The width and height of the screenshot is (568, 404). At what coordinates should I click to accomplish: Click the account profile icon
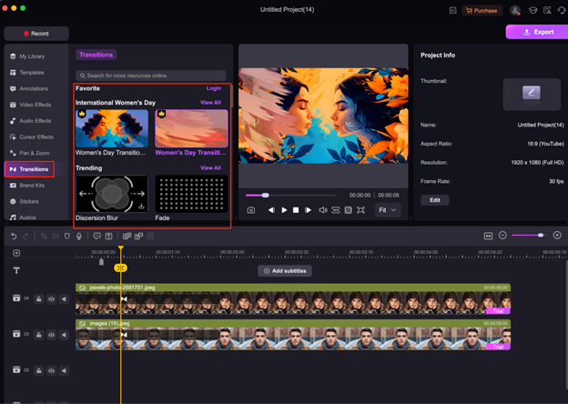tap(515, 11)
